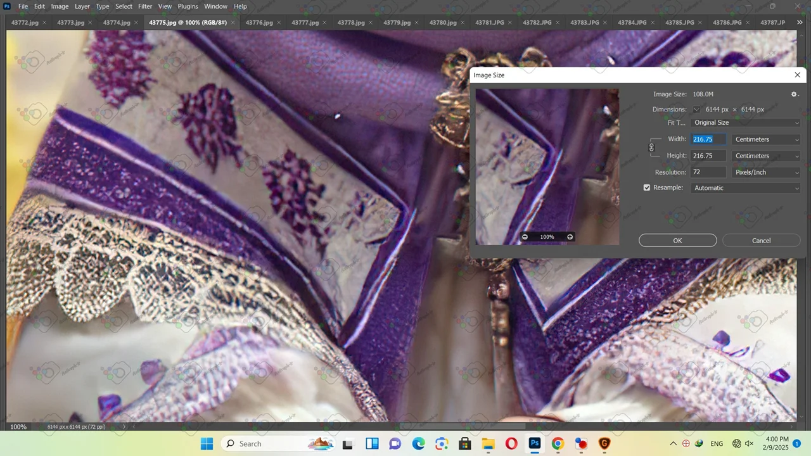Open the Width units Centimeters dropdown
The height and width of the screenshot is (456, 811).
pyautogui.click(x=766, y=139)
